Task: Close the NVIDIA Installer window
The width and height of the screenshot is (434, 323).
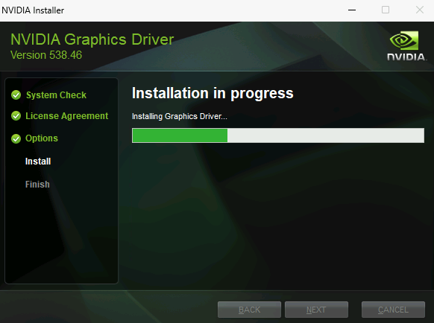Action: 420,10
